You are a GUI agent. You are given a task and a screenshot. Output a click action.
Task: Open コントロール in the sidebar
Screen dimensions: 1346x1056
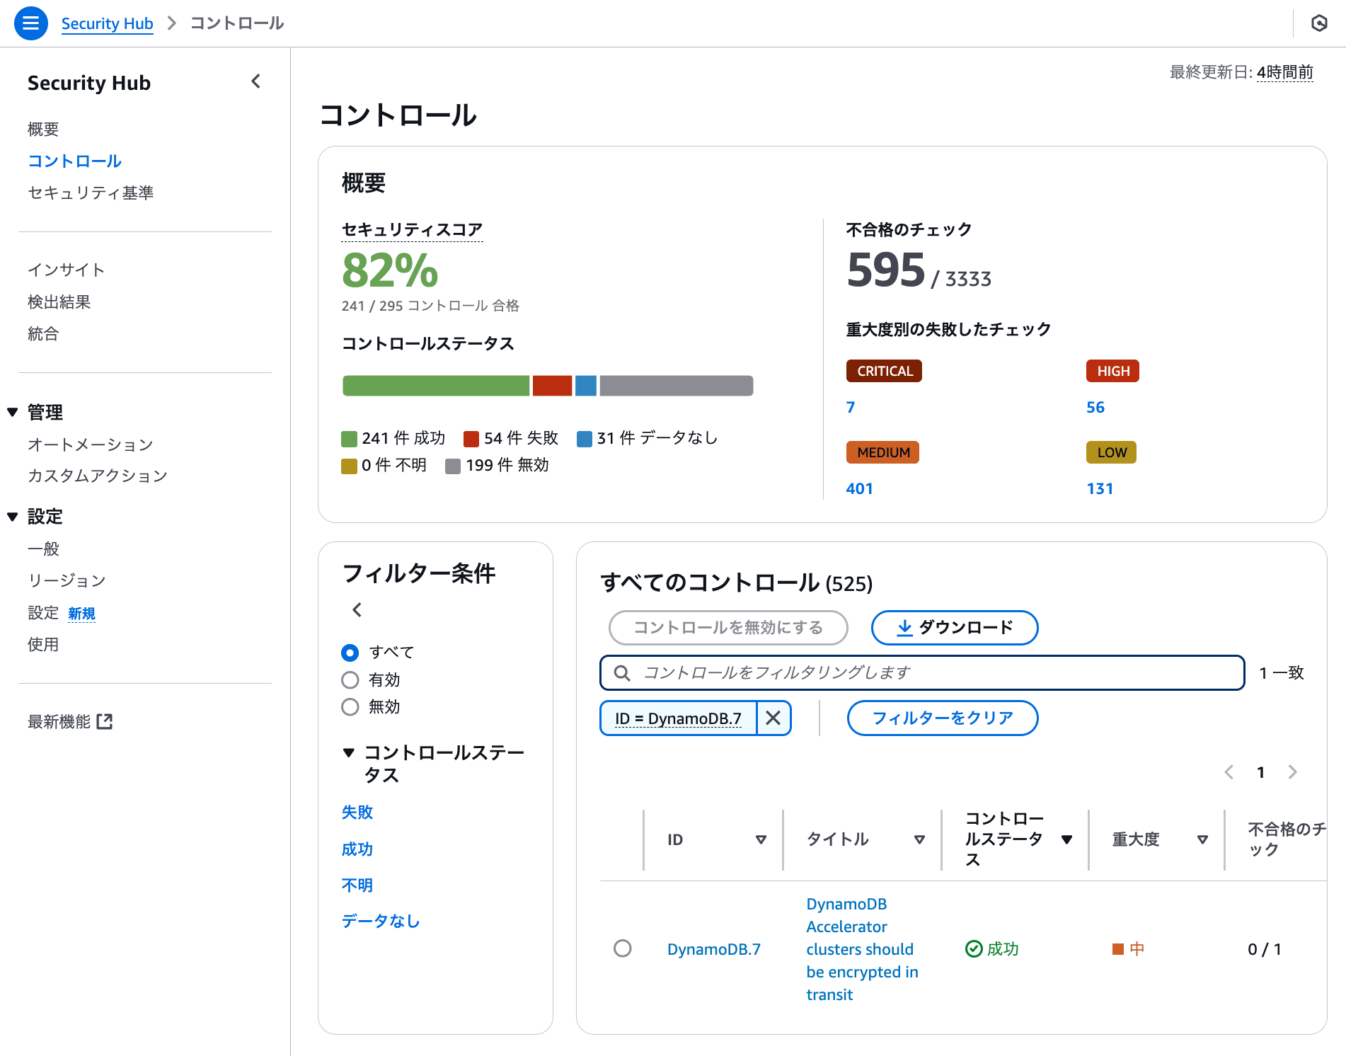pyautogui.click(x=74, y=161)
